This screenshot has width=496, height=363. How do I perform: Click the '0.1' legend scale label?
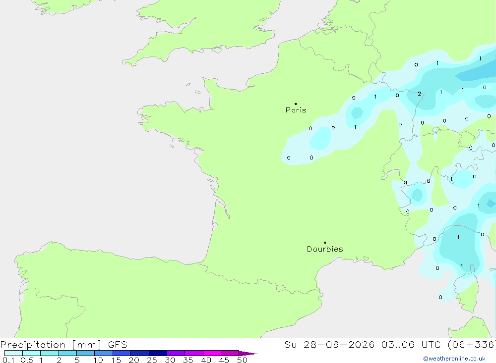8,360
